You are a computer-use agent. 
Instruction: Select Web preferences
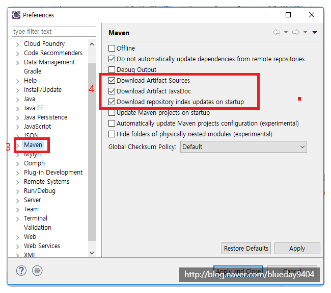coord(30,237)
